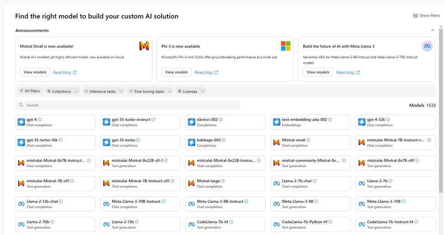Image resolution: width=445 pixels, height=235 pixels.
Task: Click Meta icon on Meta-Llama-3-8B card
Action: [277, 204]
